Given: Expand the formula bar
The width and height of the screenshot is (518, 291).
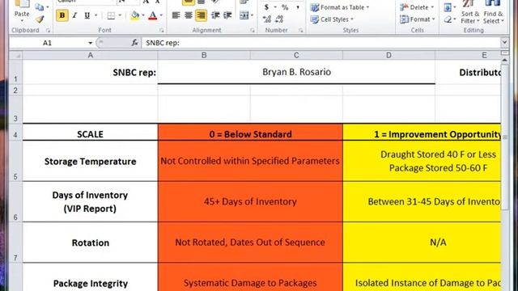Looking at the screenshot, I should pos(504,42).
